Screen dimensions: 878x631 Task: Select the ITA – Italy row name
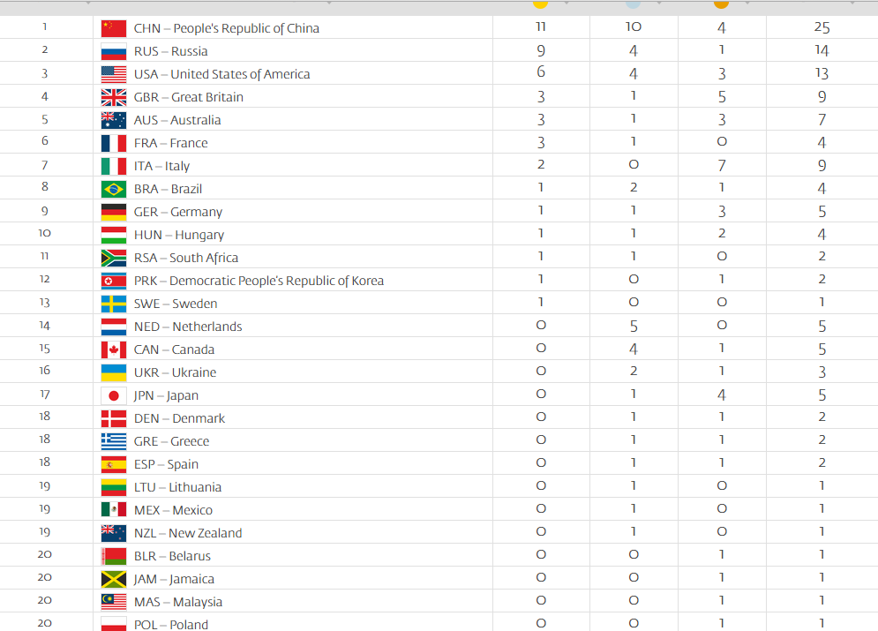161,166
